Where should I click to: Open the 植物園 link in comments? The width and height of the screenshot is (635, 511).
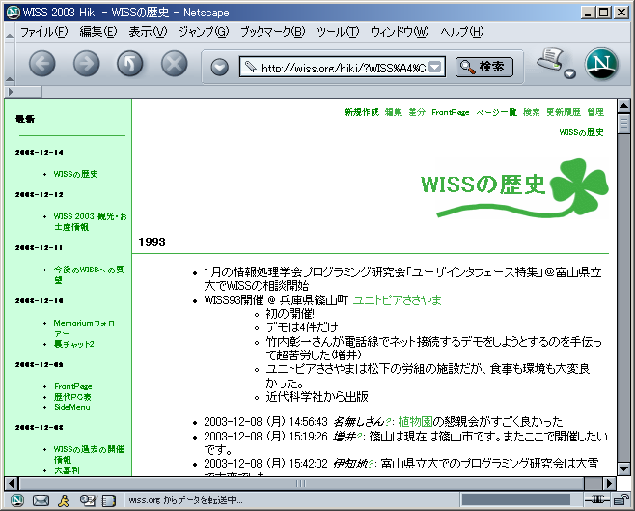(415, 422)
